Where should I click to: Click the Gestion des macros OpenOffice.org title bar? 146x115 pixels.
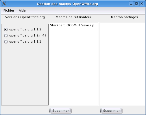tap(67, 4)
